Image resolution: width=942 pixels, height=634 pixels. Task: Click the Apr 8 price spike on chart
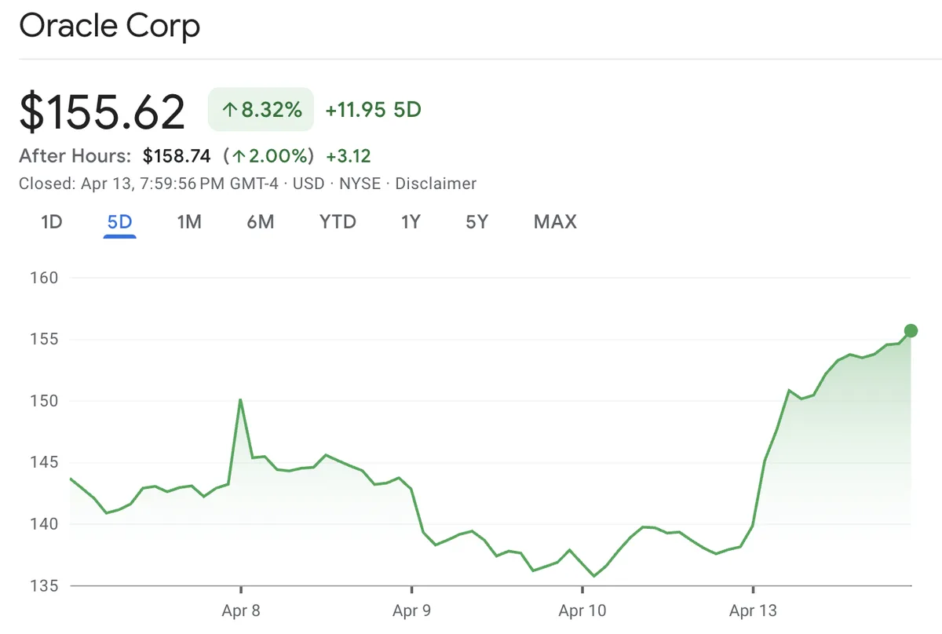(241, 400)
